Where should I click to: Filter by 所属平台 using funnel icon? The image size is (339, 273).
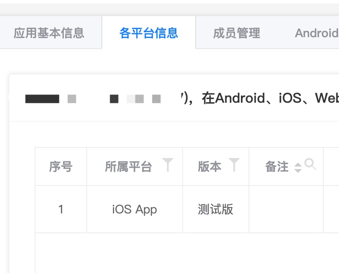pos(168,165)
